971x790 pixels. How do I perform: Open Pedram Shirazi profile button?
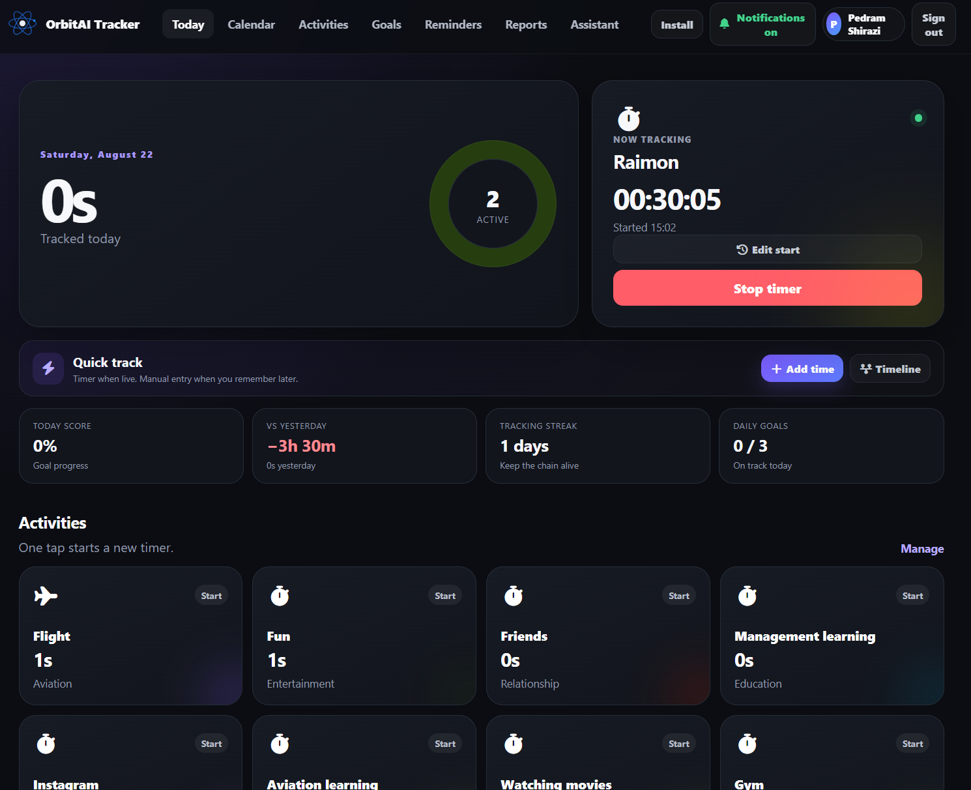tap(863, 24)
